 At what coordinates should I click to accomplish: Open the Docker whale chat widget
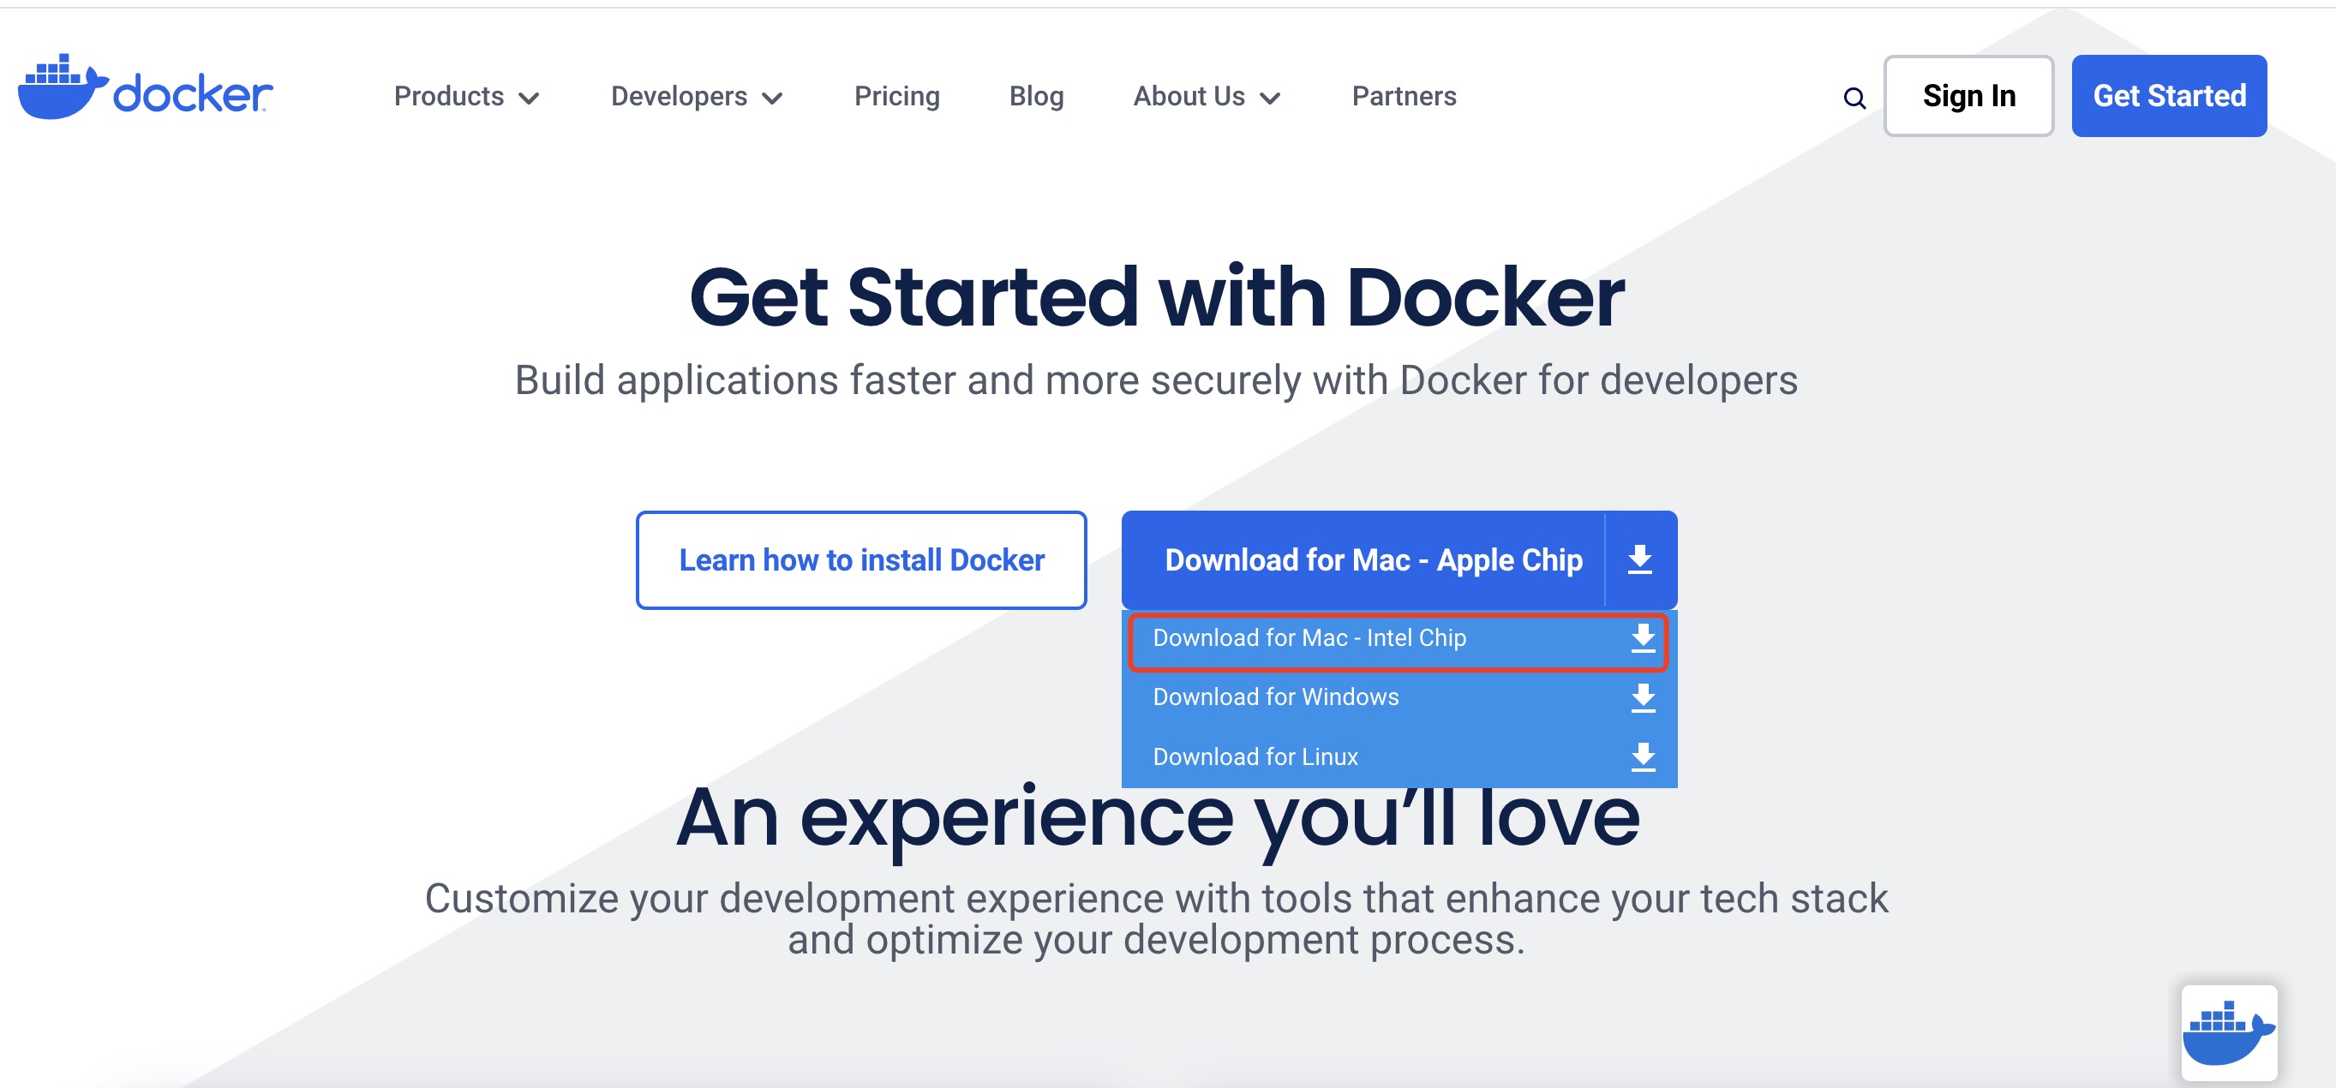2229,1031
